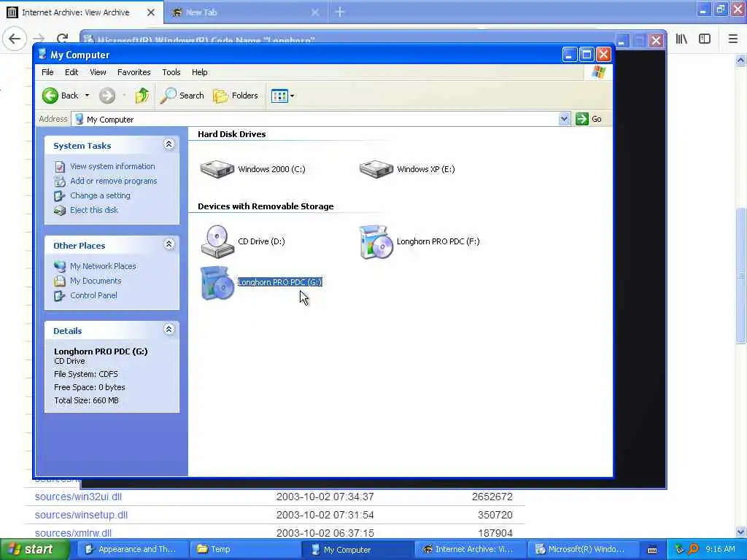
Task: Click the keyboard icon on the taskbar
Action: (652, 550)
